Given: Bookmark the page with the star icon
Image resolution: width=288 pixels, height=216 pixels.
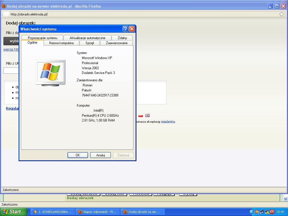Looking at the screenshot, I should pyautogui.click(x=281, y=14).
